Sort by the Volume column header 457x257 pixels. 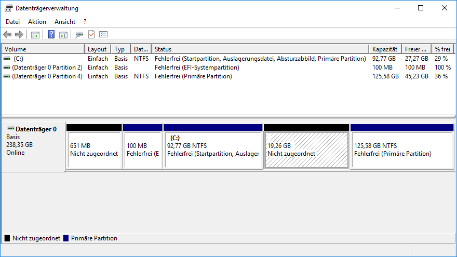coord(43,49)
